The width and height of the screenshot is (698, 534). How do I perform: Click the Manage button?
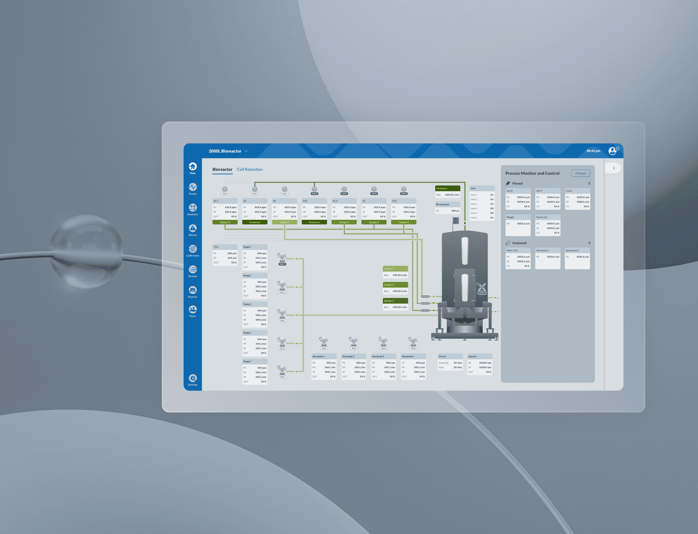click(581, 173)
